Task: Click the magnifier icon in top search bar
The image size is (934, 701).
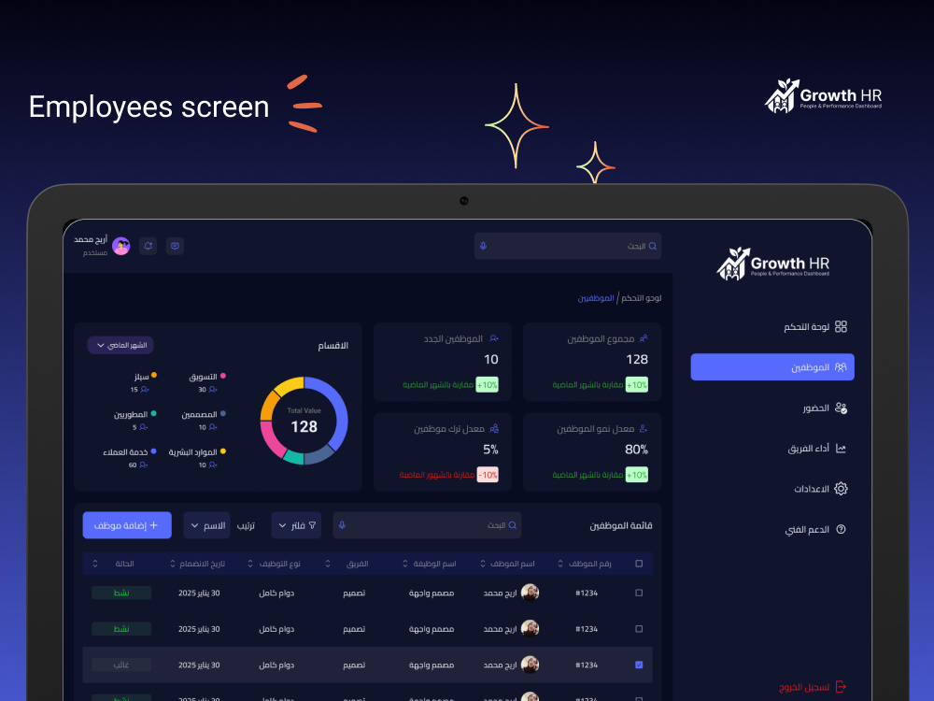Action: pyautogui.click(x=652, y=246)
